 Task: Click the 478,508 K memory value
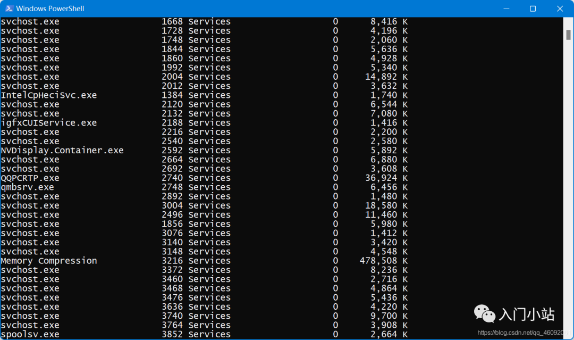(x=384, y=261)
